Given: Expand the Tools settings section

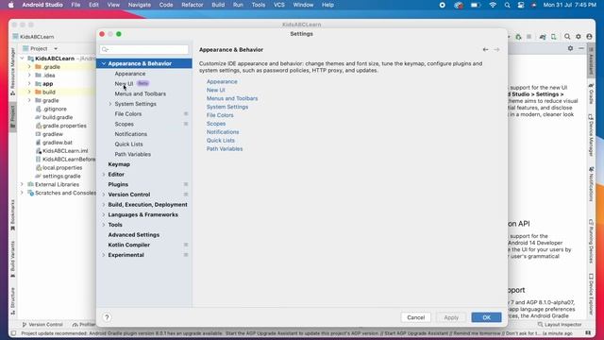Looking at the screenshot, I should click(x=104, y=225).
